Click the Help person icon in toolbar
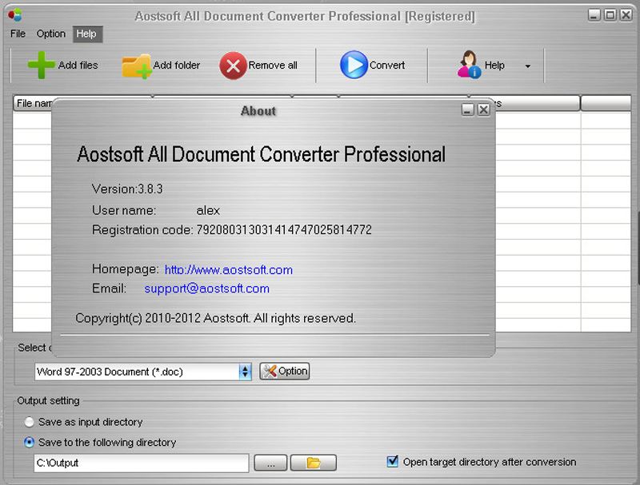This screenshot has height=485, width=640. tap(469, 66)
